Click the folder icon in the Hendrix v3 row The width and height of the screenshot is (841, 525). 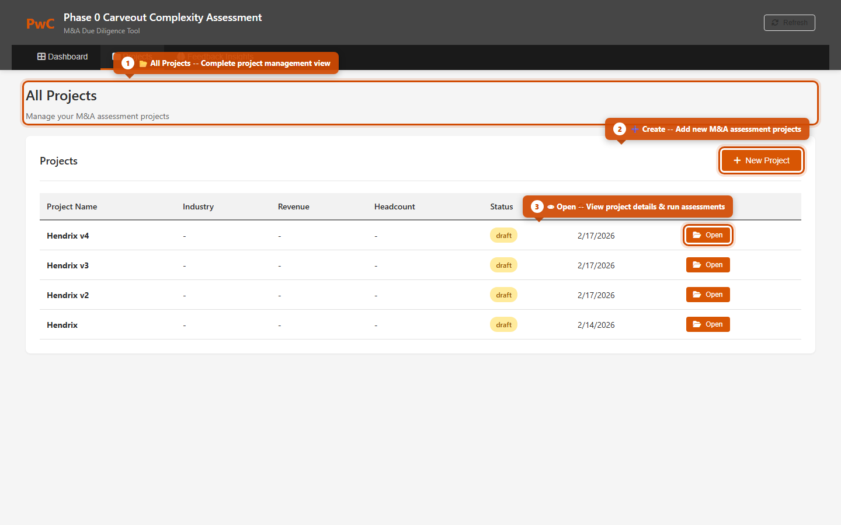click(x=697, y=265)
